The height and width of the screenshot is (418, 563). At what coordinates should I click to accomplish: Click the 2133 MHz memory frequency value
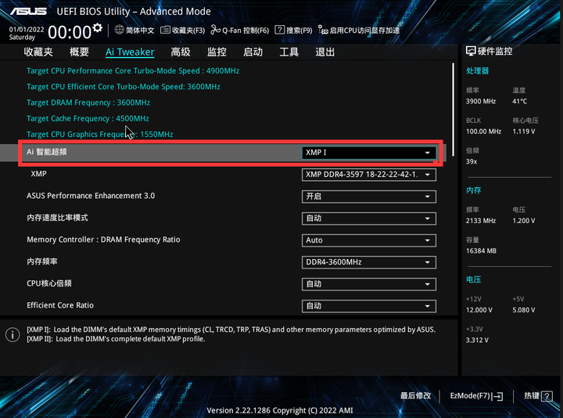(x=481, y=221)
